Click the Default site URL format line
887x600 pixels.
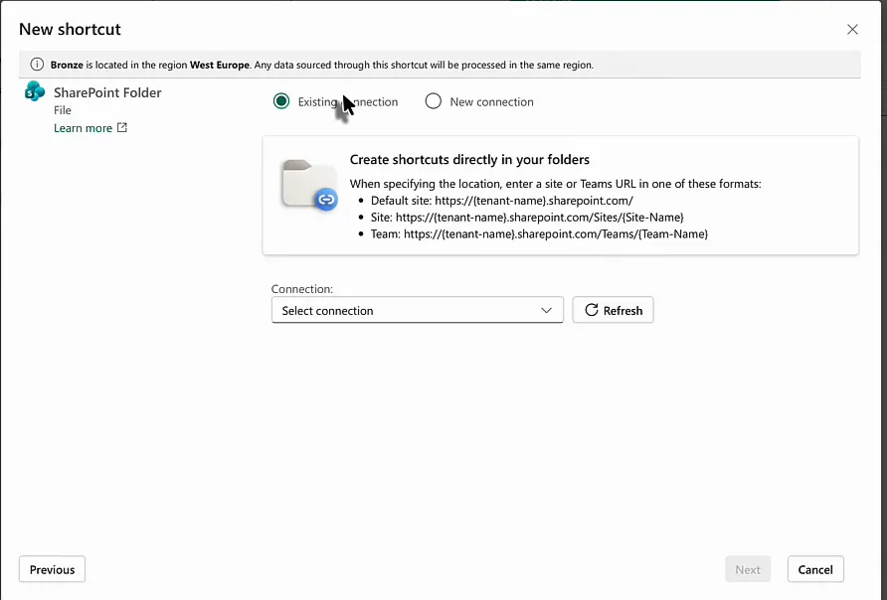[x=502, y=201]
